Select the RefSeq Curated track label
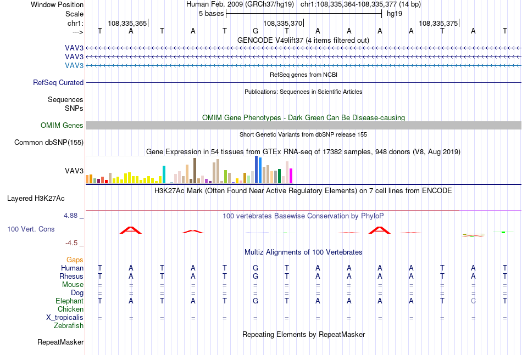 58,82
